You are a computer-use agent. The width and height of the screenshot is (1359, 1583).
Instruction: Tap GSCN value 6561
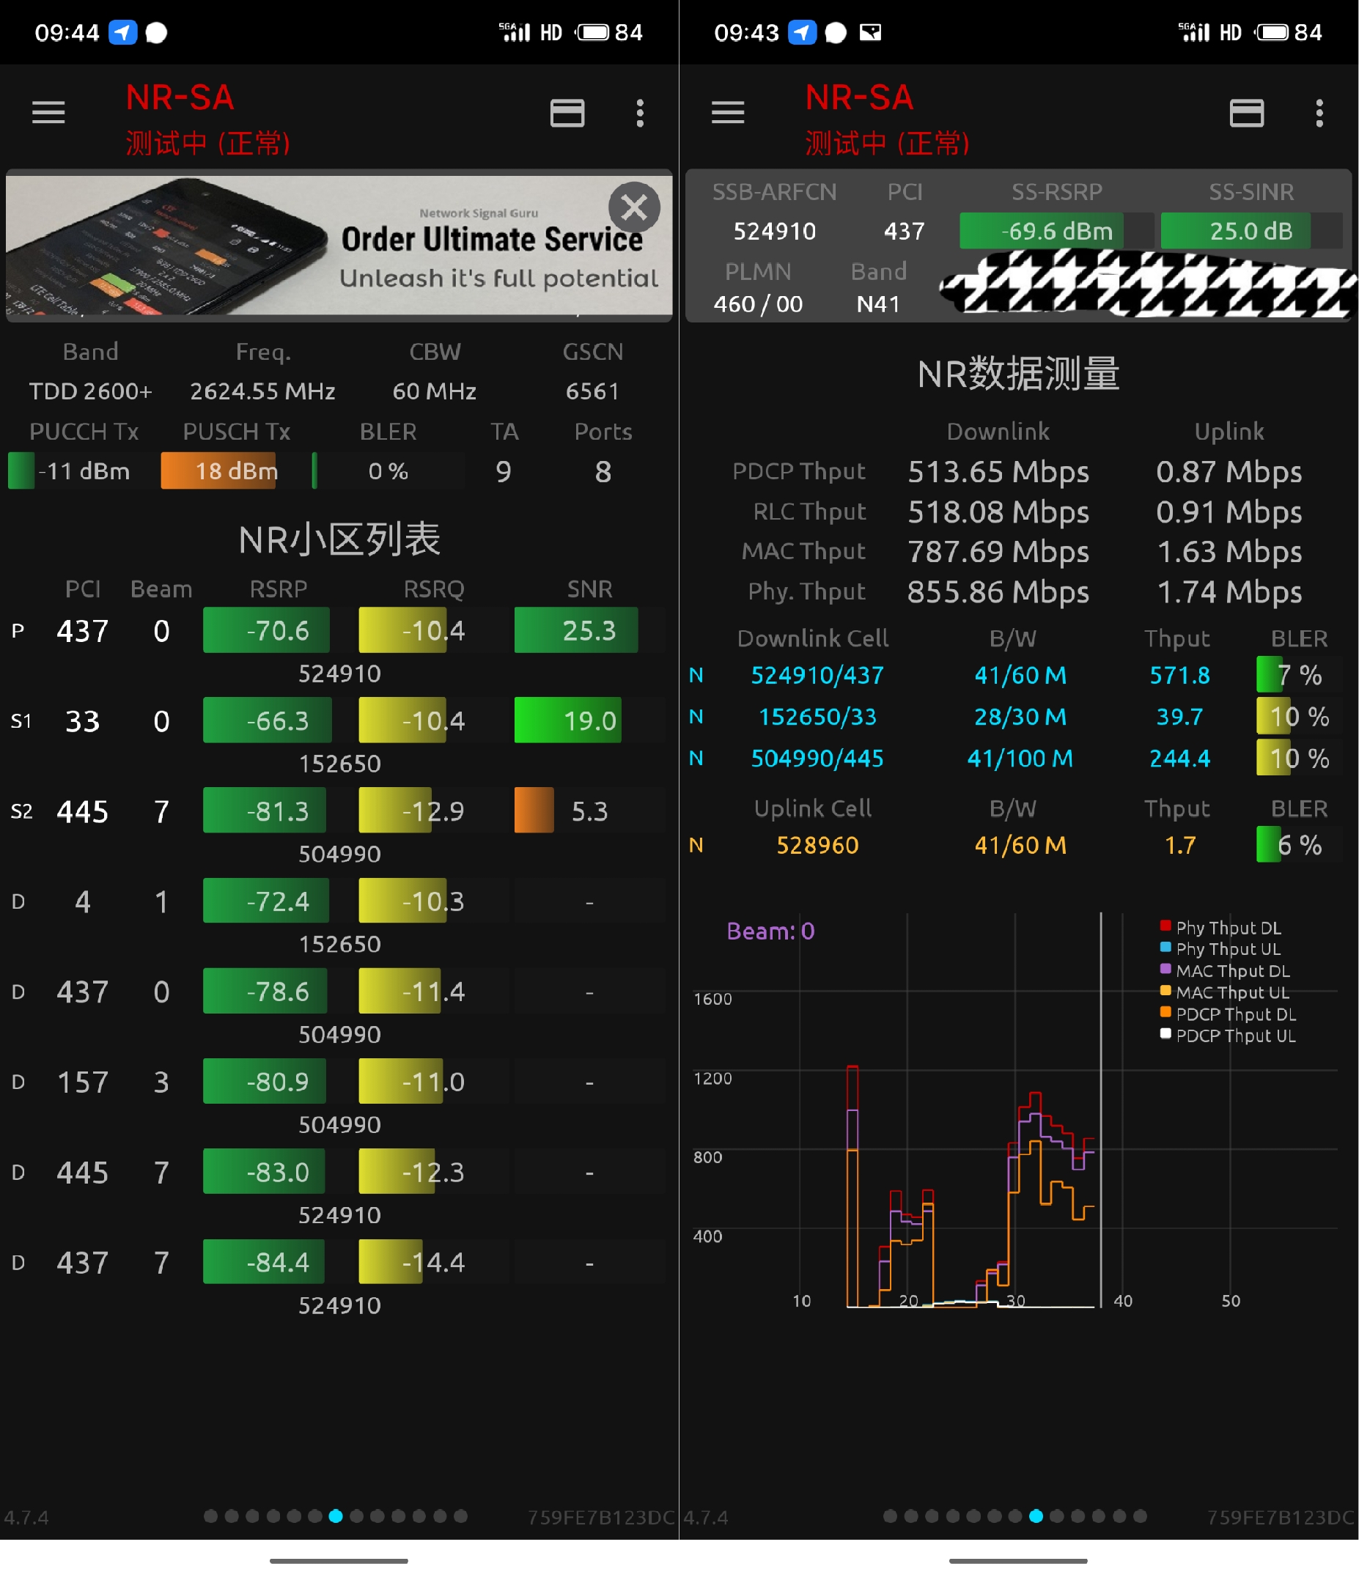click(592, 391)
